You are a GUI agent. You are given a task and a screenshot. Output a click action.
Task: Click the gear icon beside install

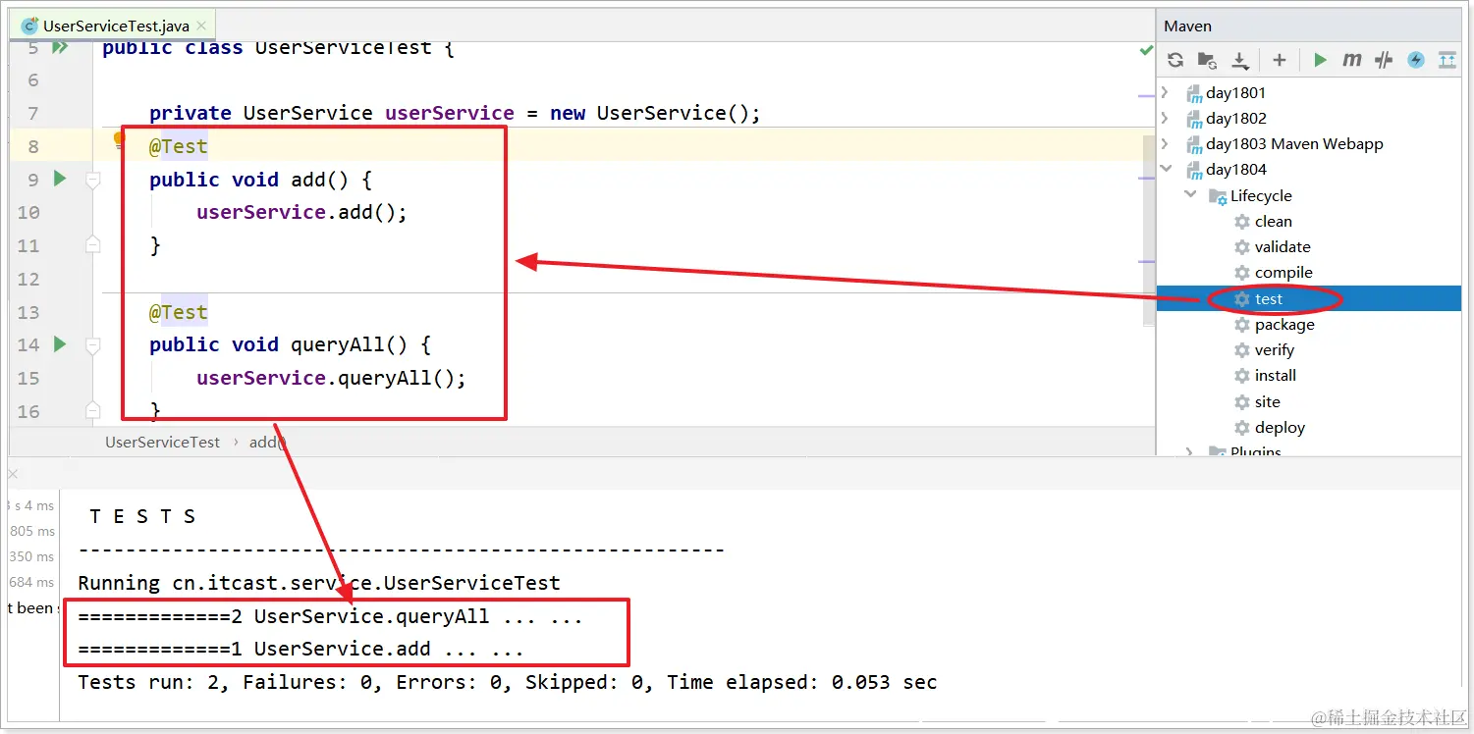[1242, 376]
